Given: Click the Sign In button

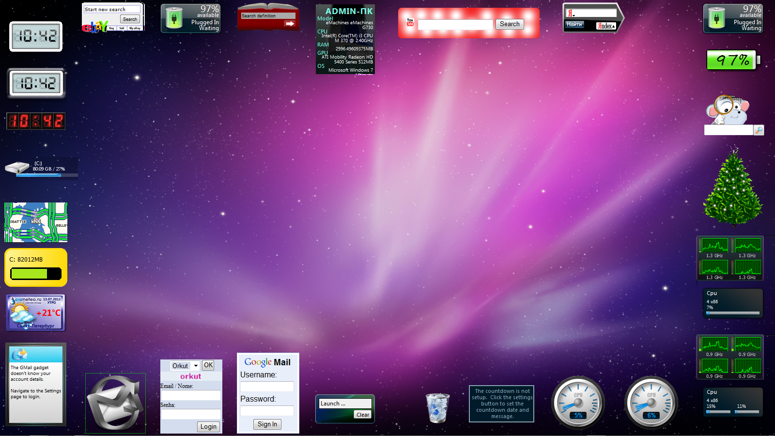Looking at the screenshot, I should (x=267, y=424).
